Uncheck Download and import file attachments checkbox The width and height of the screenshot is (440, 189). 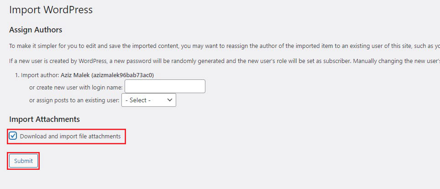tap(13, 136)
